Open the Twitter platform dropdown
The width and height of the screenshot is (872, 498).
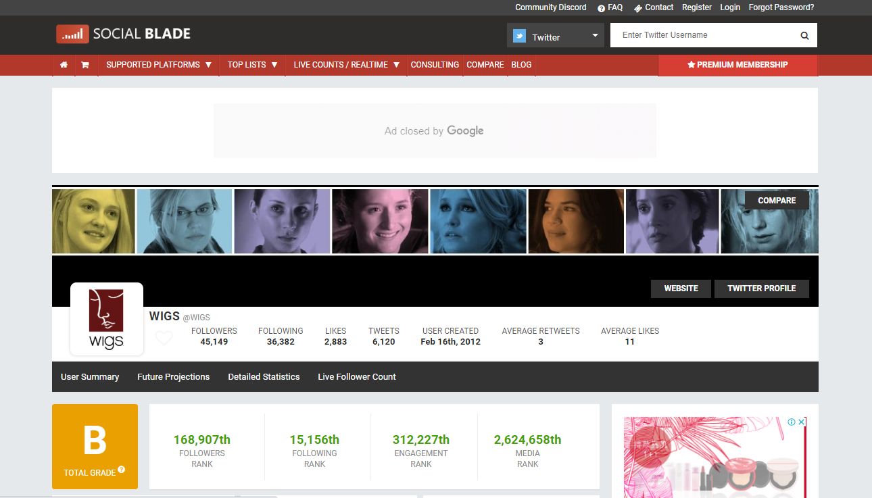556,36
